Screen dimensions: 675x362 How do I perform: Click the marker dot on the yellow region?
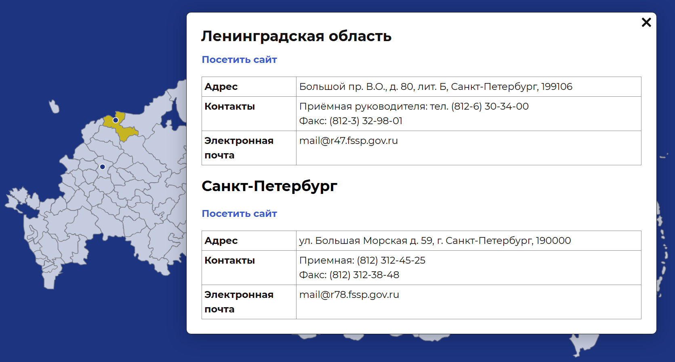[x=116, y=120]
